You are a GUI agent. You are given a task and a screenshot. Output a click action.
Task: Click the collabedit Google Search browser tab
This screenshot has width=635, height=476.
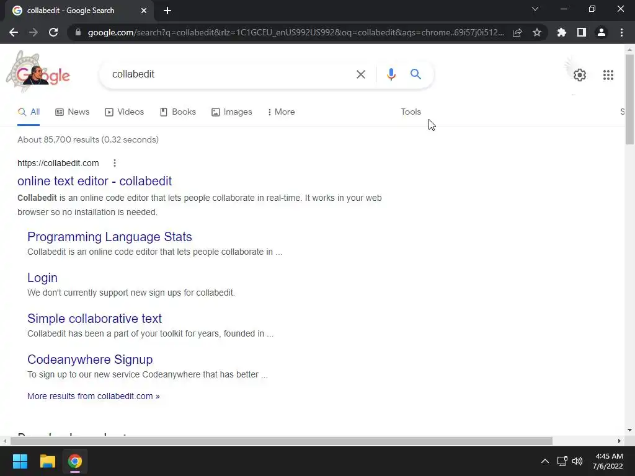point(79,11)
